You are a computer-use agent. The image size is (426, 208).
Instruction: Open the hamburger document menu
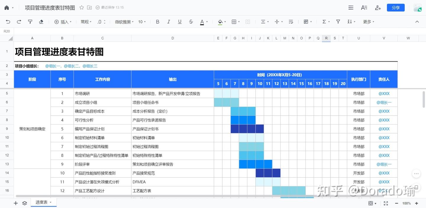(x=351, y=8)
